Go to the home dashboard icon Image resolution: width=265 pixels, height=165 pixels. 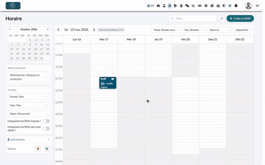tap(158, 6)
